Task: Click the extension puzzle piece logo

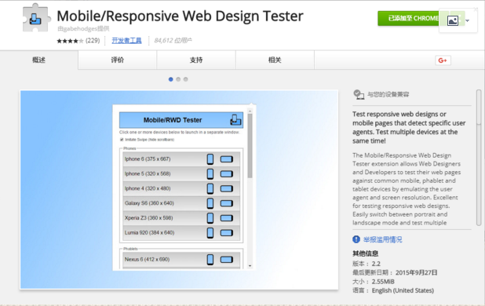Action: (36, 18)
